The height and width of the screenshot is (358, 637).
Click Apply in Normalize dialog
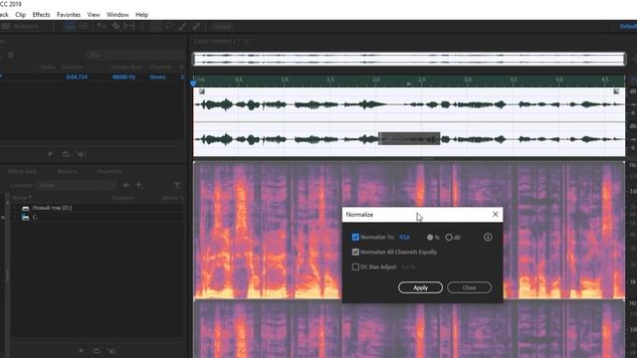(x=420, y=287)
